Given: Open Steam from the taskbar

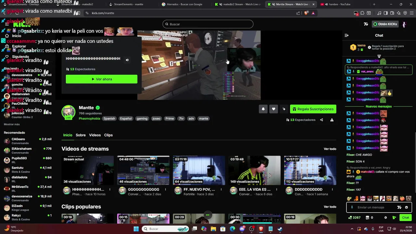Looking at the screenshot, I should (x=280, y=229).
